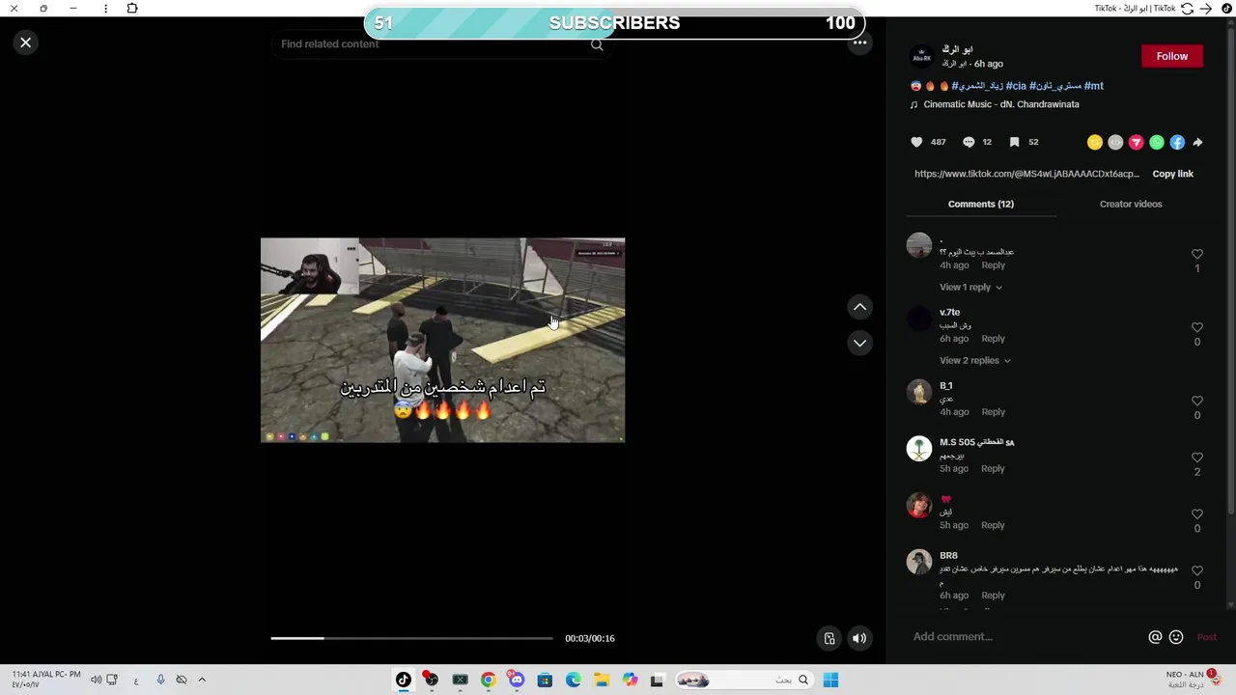Screen dimensions: 1236x695
Task: Close the TikTok video viewer
Action: click(26, 42)
